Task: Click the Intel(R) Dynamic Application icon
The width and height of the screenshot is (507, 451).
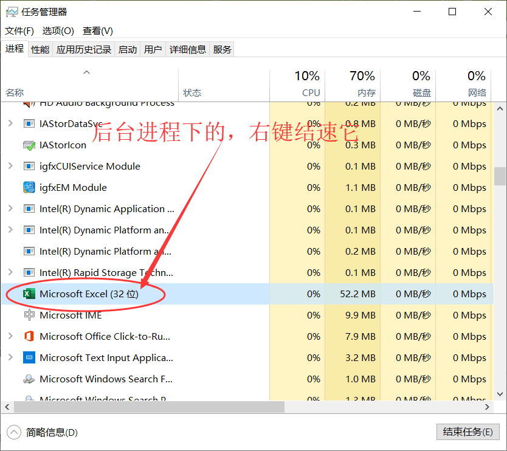Action: point(29,209)
